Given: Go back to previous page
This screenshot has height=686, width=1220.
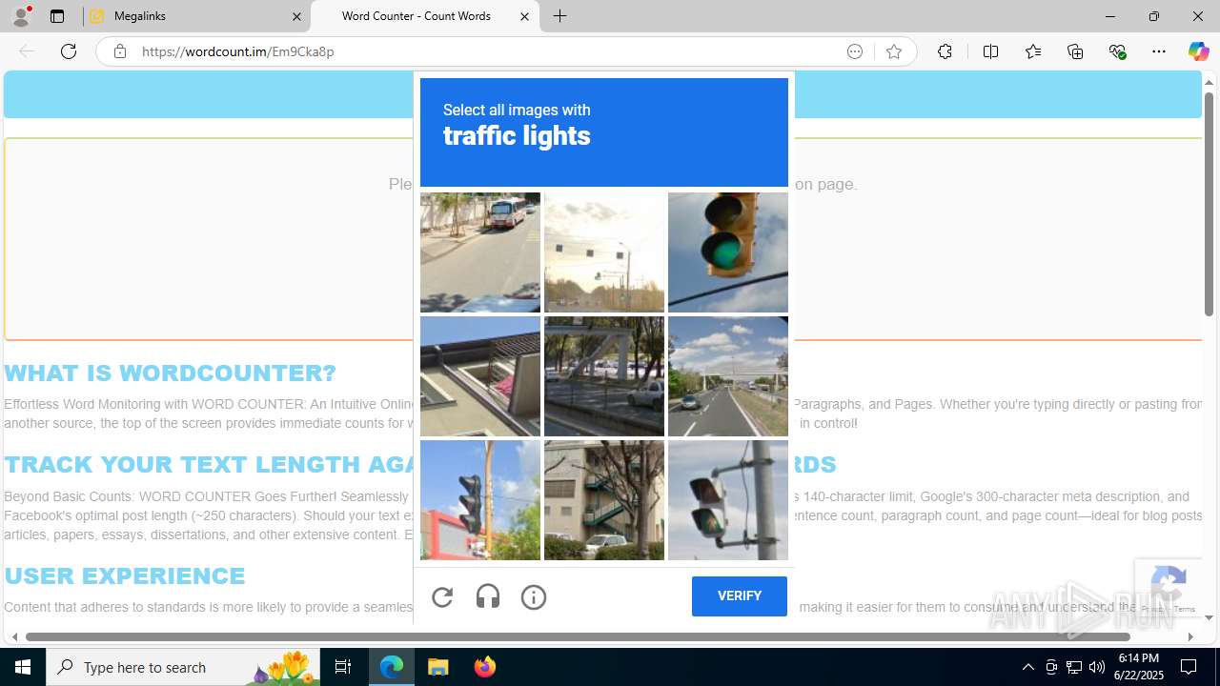Looking at the screenshot, I should coord(27,51).
